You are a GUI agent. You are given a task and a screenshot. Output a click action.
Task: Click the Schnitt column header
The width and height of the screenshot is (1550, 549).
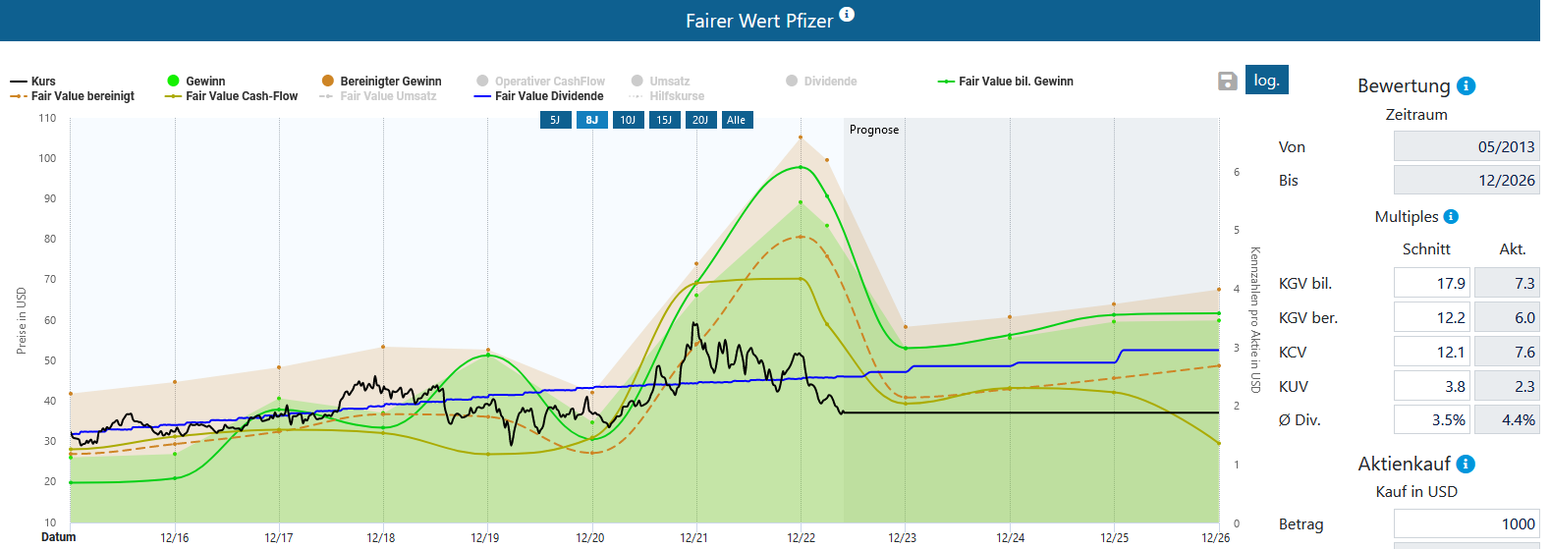point(1426,249)
